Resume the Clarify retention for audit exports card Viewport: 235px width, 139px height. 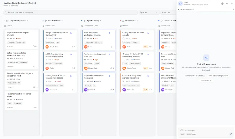click(148, 33)
